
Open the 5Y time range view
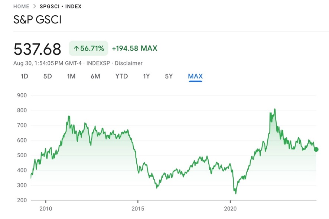click(x=169, y=76)
